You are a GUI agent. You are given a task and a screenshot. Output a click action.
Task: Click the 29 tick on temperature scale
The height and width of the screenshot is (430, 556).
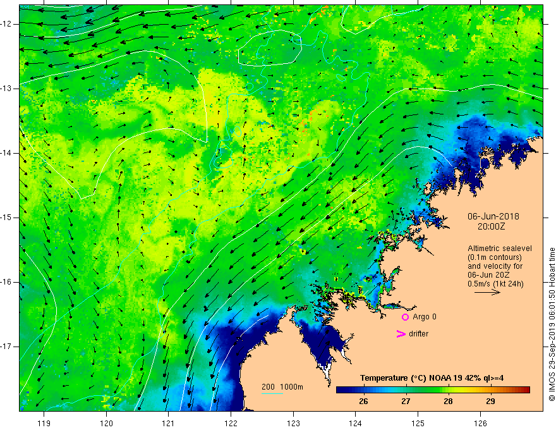tap(490, 402)
